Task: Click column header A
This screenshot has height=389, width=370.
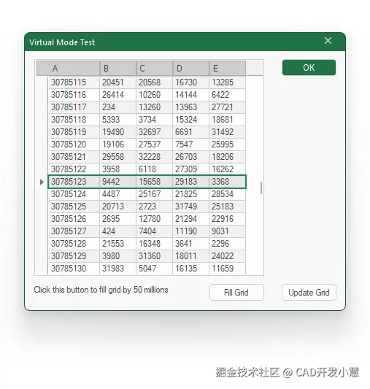Action: click(x=68, y=68)
